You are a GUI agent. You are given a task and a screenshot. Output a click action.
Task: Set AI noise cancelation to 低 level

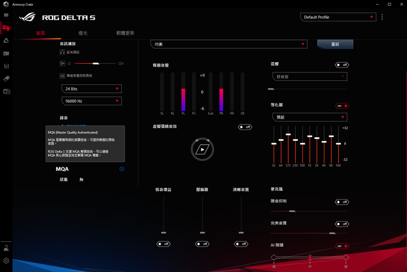click(x=274, y=257)
